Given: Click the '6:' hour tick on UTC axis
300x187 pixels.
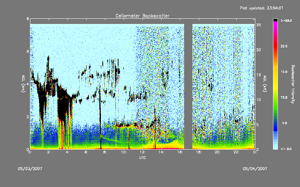Looking at the screenshot, I should 87,152.
